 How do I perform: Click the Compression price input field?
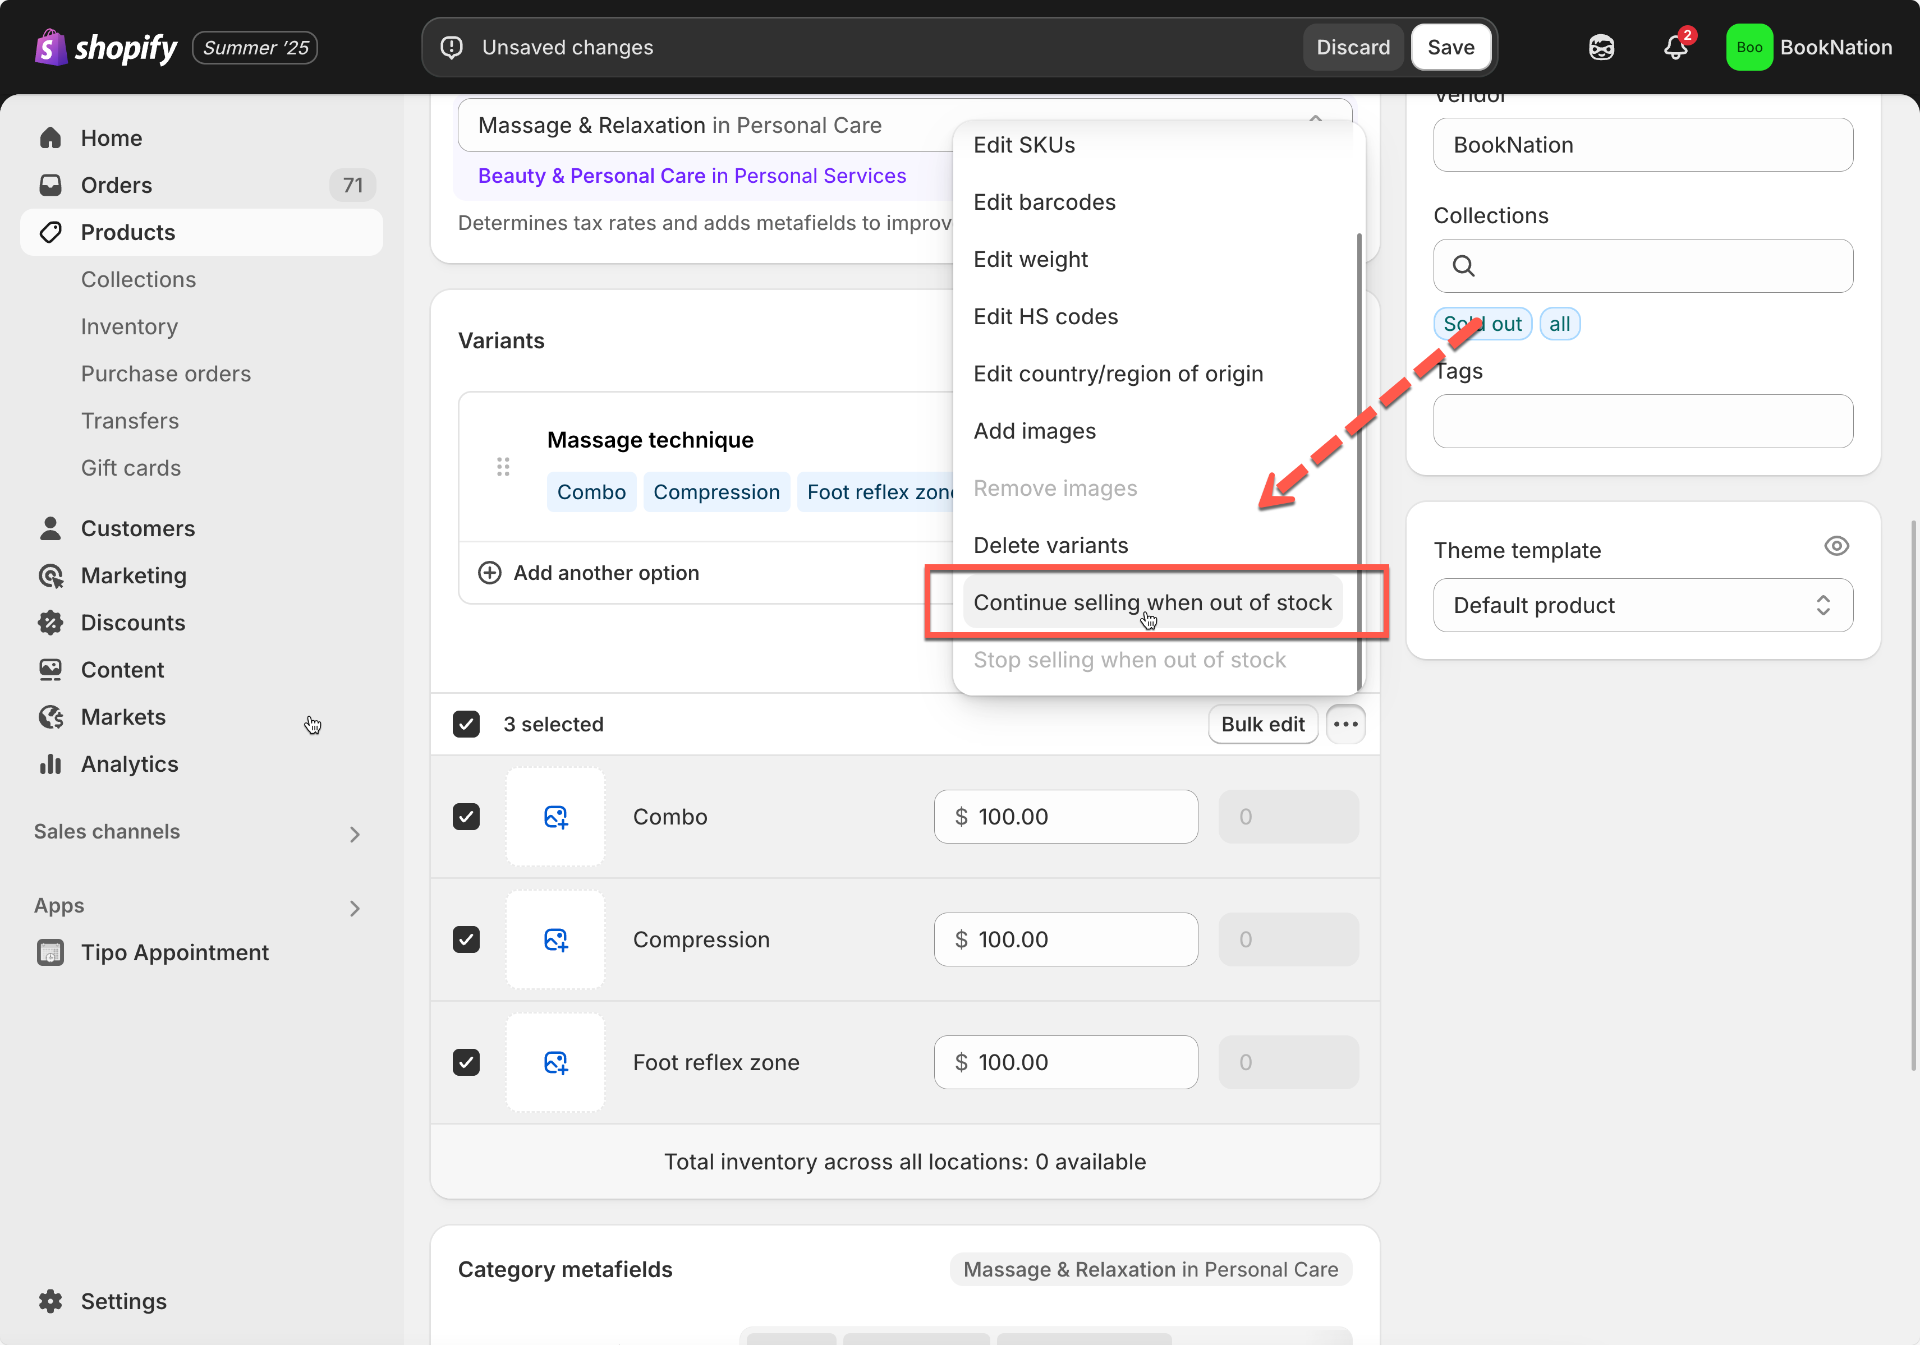[1065, 939]
